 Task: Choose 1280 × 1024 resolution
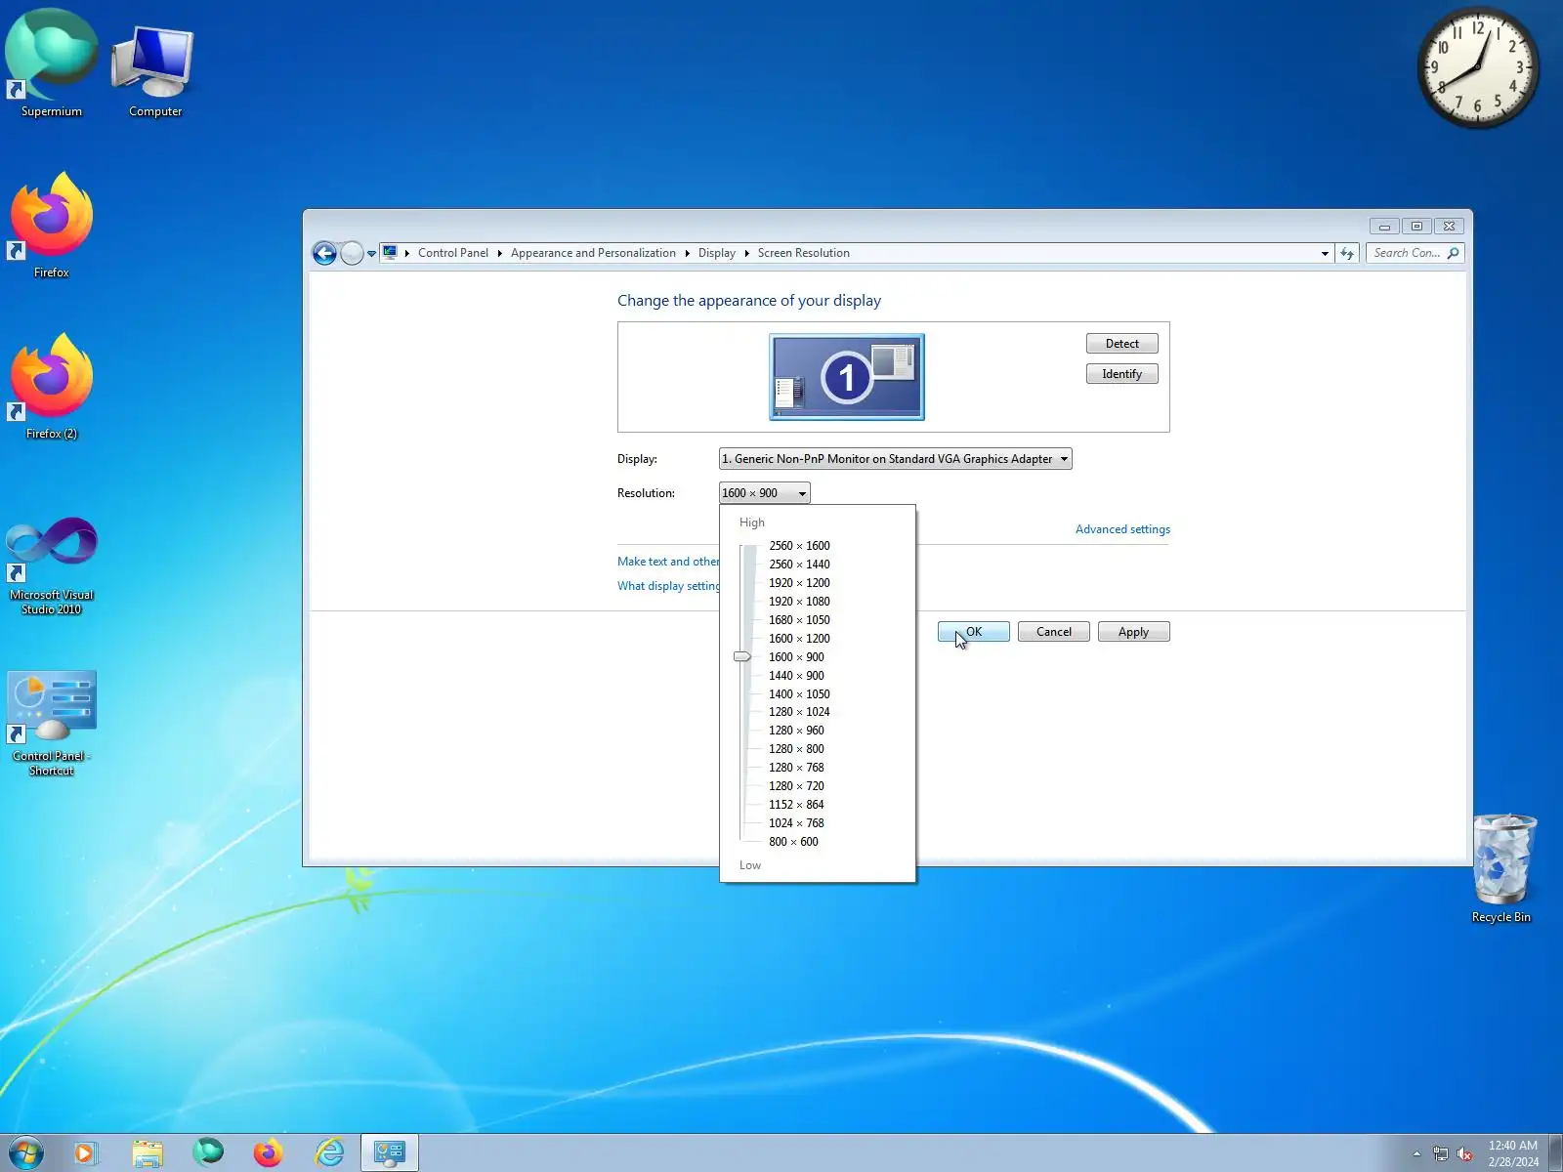tap(799, 712)
